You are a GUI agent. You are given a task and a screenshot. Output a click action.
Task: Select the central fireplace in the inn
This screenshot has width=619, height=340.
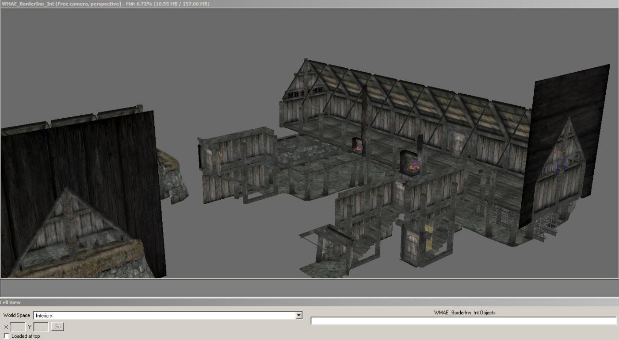(410, 164)
